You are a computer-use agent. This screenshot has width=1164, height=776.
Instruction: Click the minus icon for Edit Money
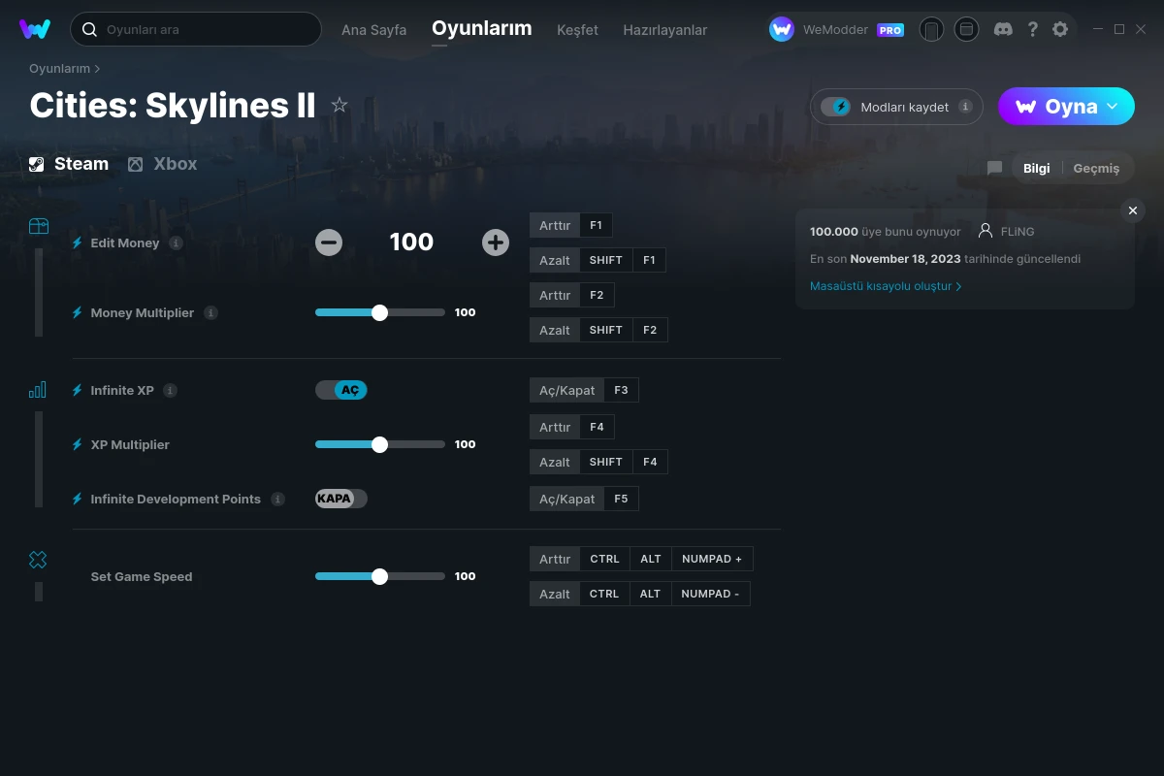tap(329, 242)
